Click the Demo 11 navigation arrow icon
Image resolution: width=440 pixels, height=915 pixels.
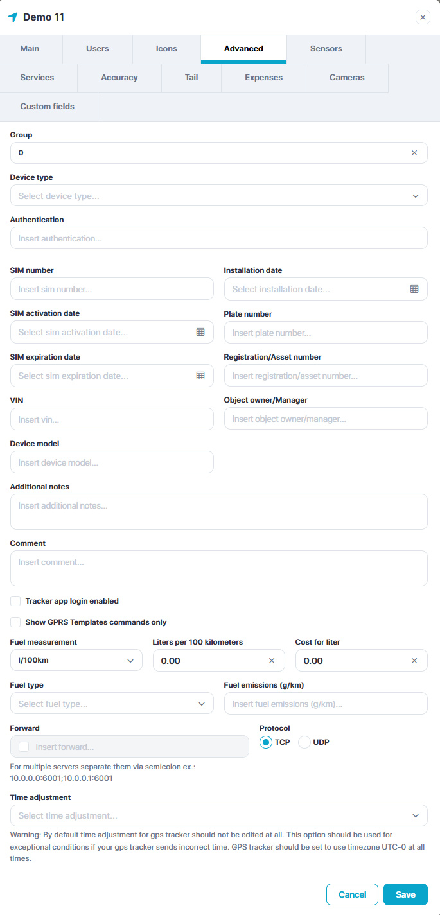coord(12,17)
